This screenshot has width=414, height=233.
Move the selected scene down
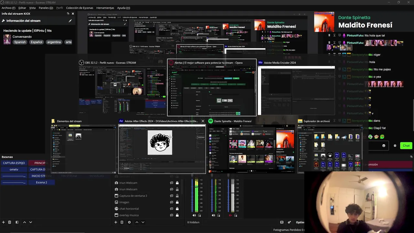(x=31, y=222)
